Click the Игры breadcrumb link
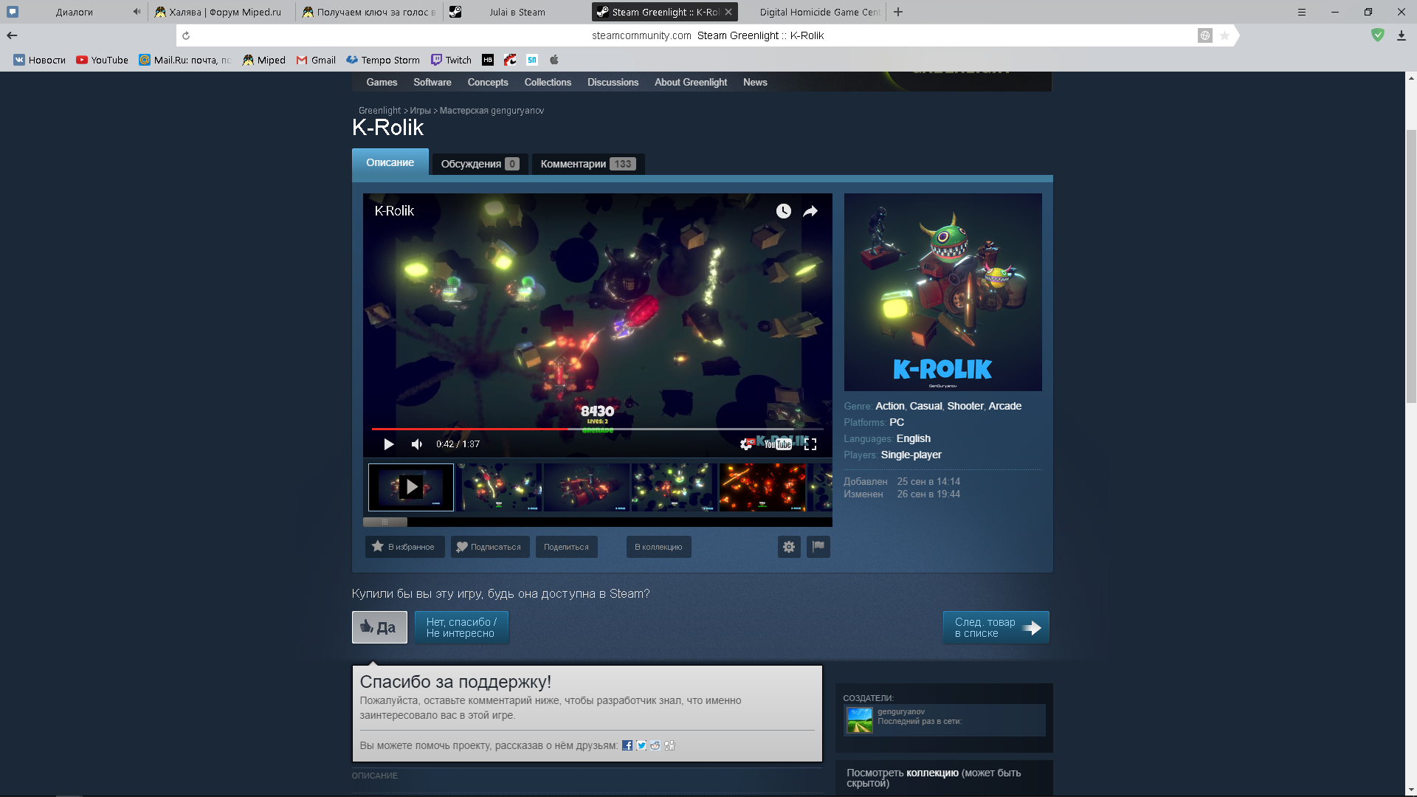 pyautogui.click(x=420, y=111)
